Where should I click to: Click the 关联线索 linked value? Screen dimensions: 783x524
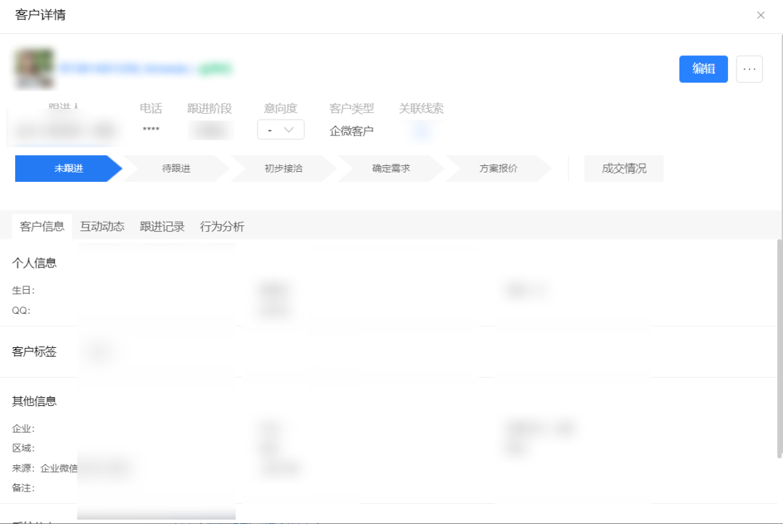coord(421,130)
